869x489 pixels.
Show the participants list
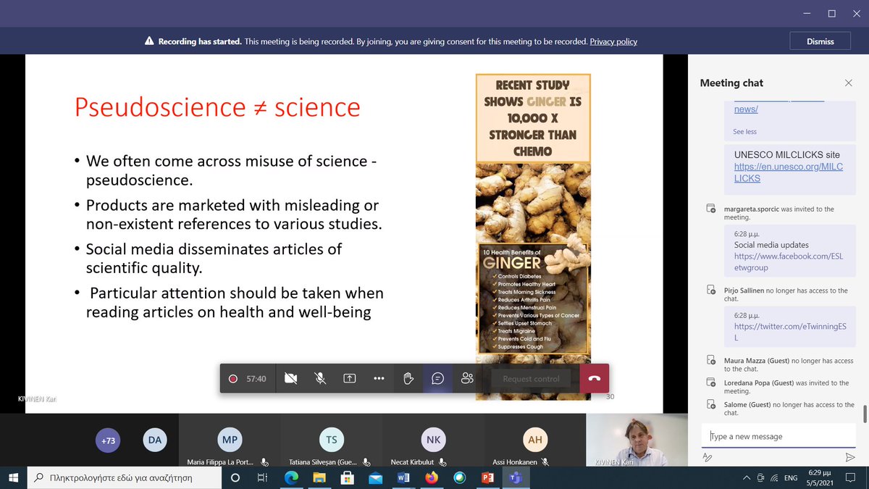tap(466, 377)
